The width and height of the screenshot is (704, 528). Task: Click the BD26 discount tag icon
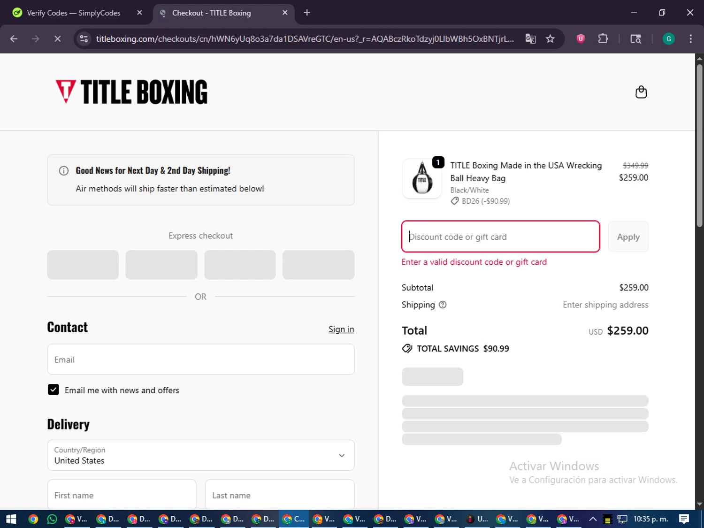point(454,201)
